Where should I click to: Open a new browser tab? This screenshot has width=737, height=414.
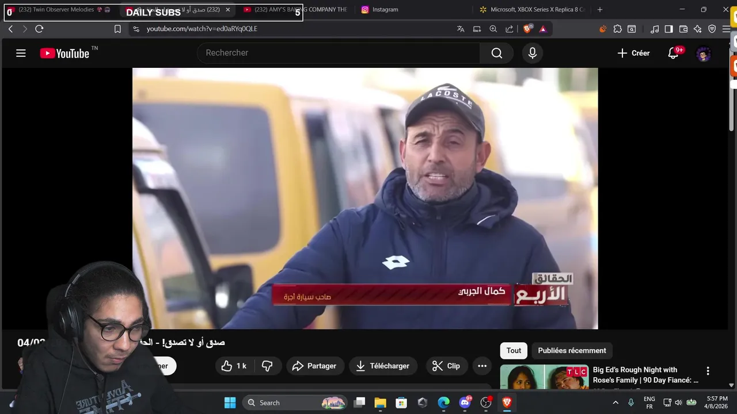tap(599, 10)
